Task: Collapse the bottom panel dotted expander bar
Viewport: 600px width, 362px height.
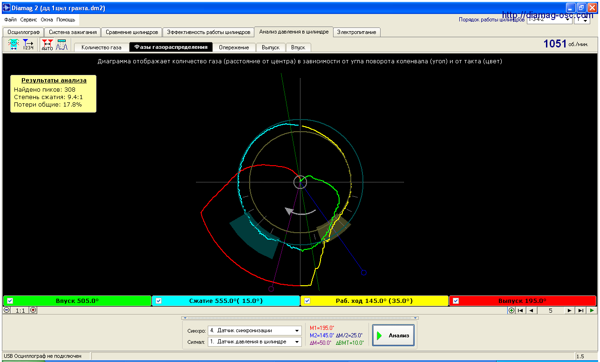Action: pyautogui.click(x=300, y=318)
